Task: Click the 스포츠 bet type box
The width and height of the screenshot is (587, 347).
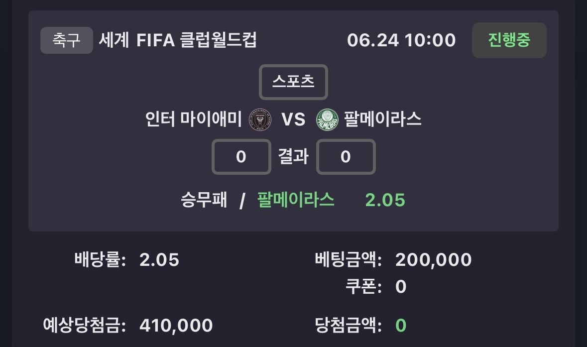Action: pos(294,82)
